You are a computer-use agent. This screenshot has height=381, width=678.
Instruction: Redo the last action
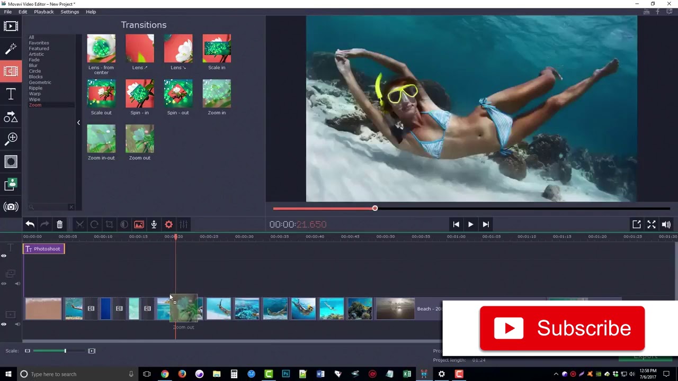coord(44,224)
